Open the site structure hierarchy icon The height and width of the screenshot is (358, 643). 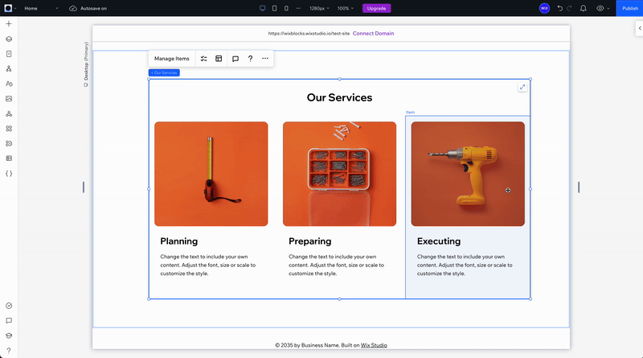9,68
